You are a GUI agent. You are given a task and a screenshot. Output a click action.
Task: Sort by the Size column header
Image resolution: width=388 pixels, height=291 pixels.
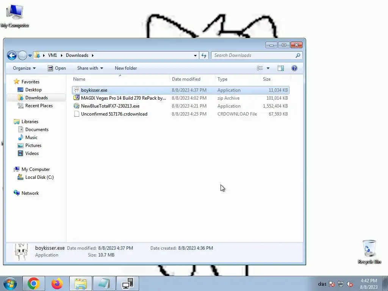tap(275, 79)
